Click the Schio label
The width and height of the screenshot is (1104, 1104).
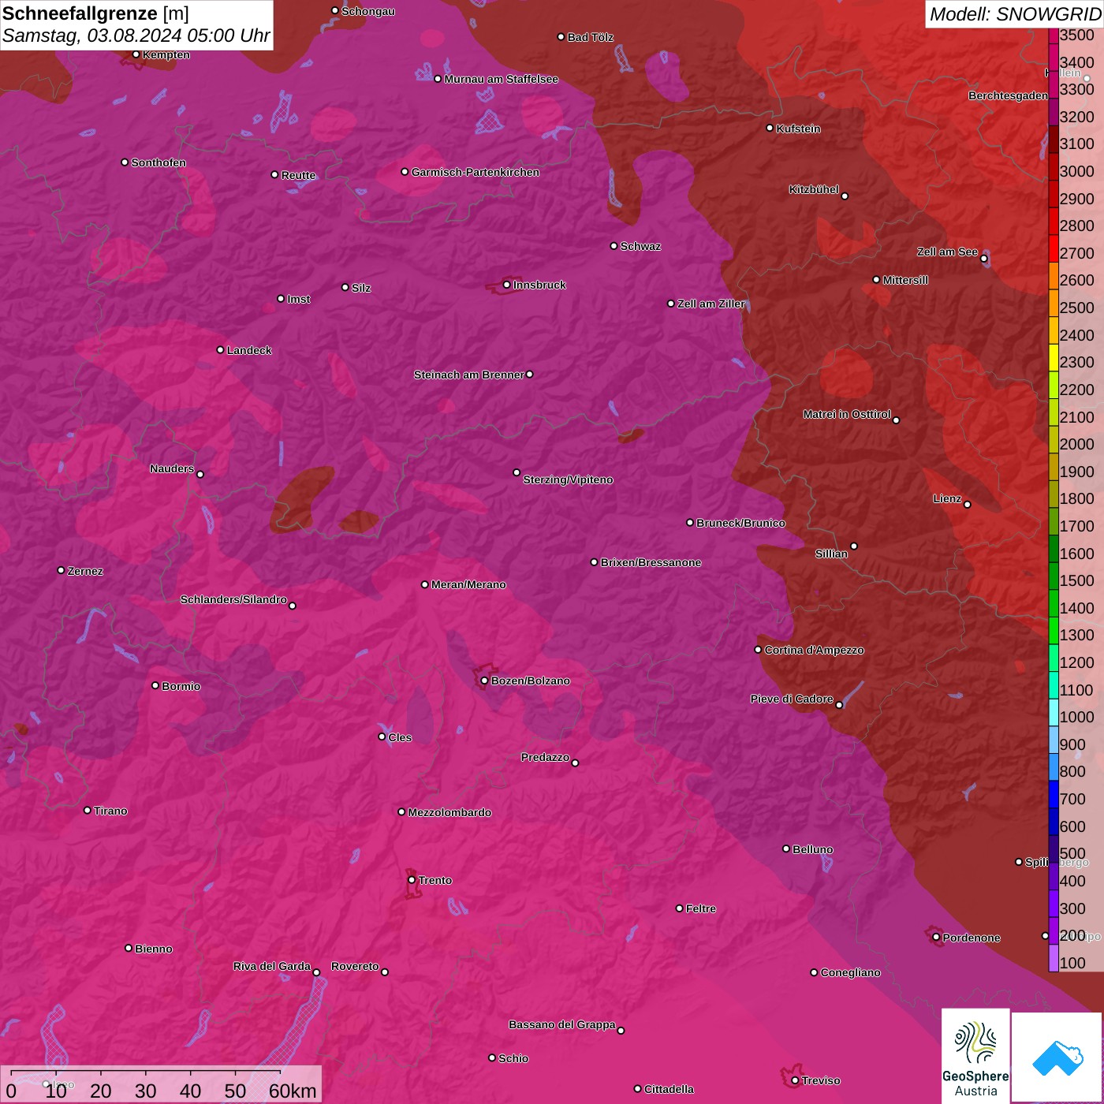tap(513, 1058)
